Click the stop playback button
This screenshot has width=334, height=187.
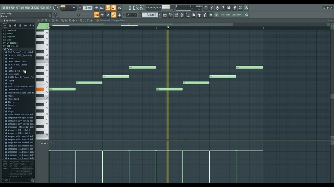click(74, 8)
